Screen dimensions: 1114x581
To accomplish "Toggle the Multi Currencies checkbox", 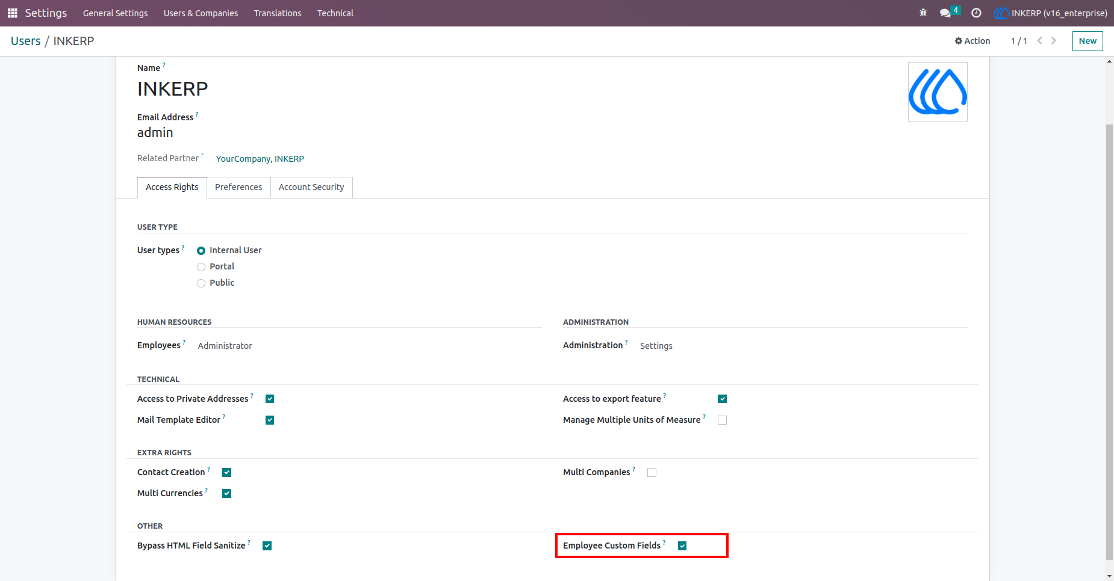I will (227, 493).
